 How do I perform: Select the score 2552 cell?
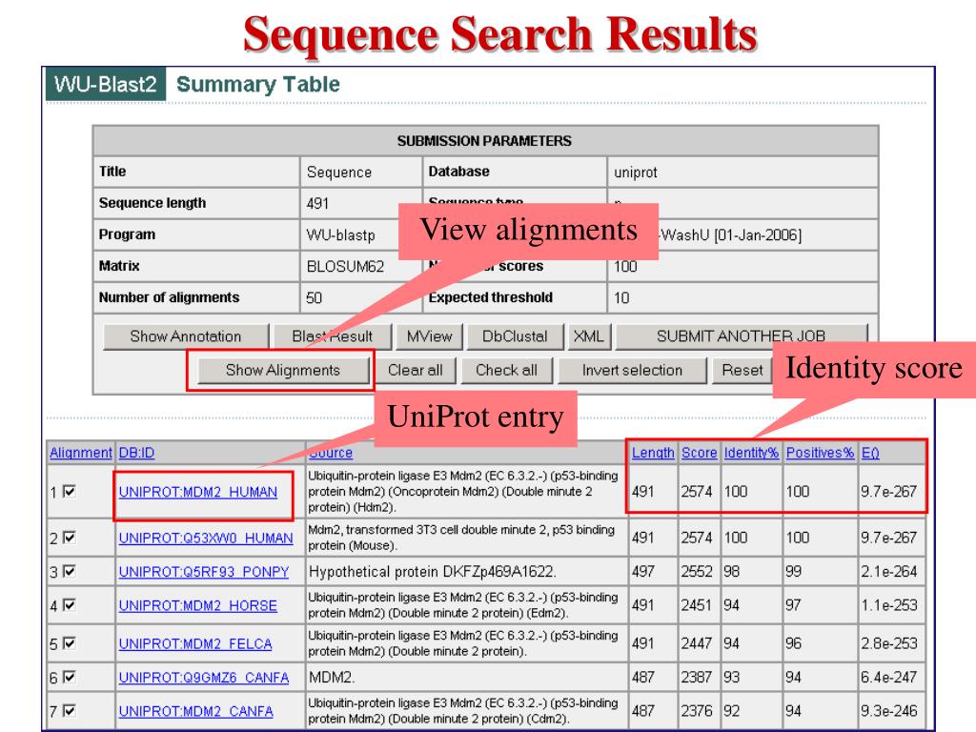pyautogui.click(x=697, y=572)
